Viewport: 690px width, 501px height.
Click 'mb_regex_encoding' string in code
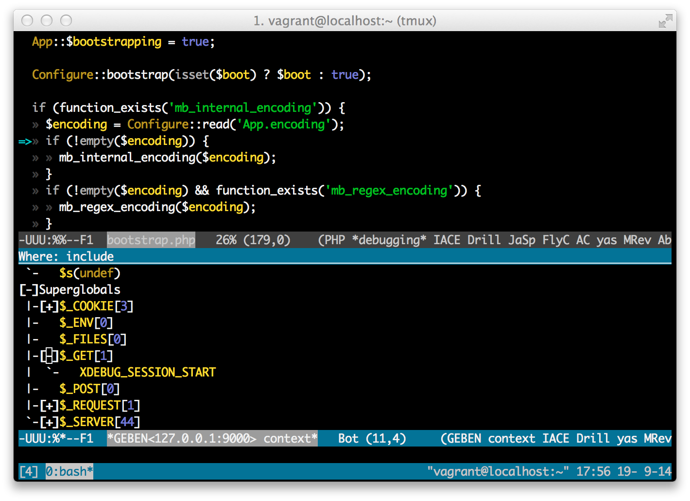coord(389,191)
